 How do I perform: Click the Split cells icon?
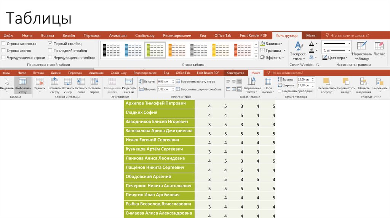129,81
